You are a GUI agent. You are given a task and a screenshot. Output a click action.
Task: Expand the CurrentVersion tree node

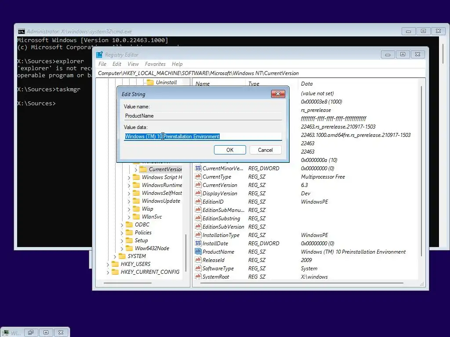[x=136, y=170]
